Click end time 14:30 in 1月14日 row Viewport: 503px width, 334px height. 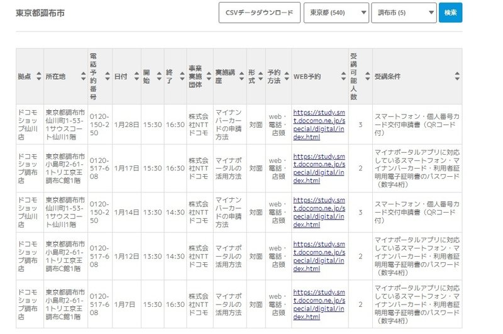tap(175, 213)
